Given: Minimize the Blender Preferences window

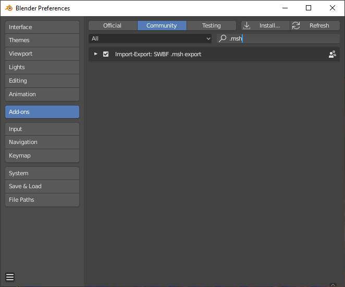Looking at the screenshot, I should pos(285,8).
